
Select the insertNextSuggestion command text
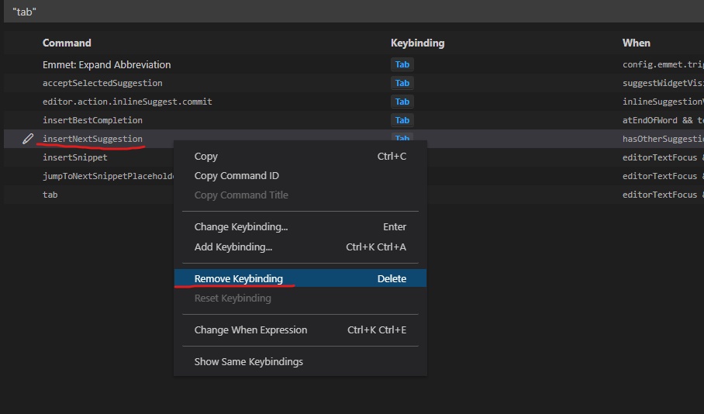pos(92,139)
